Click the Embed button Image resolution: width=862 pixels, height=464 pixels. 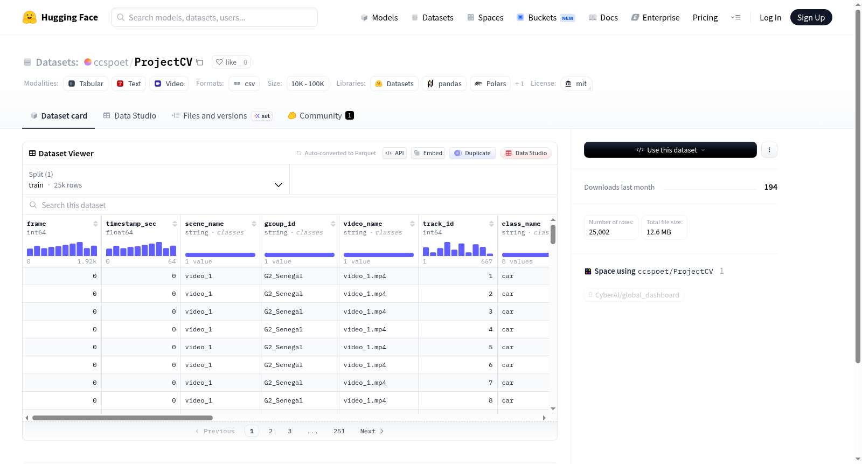pyautogui.click(x=428, y=153)
